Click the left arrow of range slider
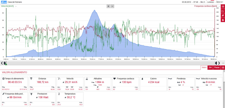Screen dimensions: 225x108 tap(2, 63)
